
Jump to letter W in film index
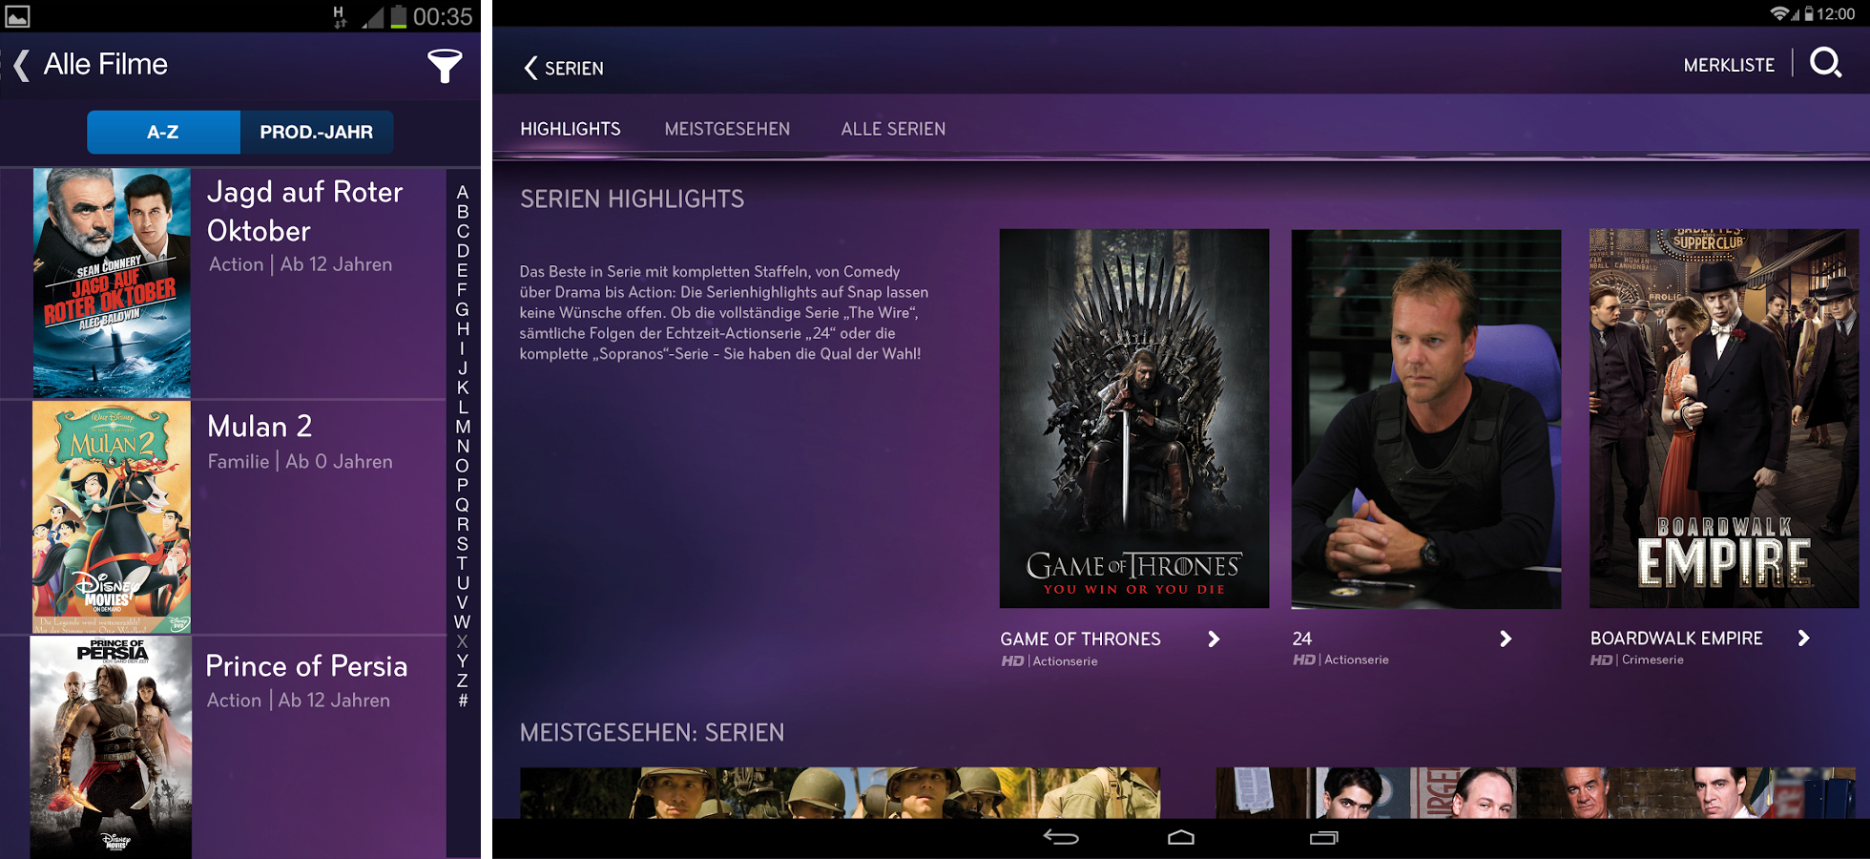[x=463, y=622]
